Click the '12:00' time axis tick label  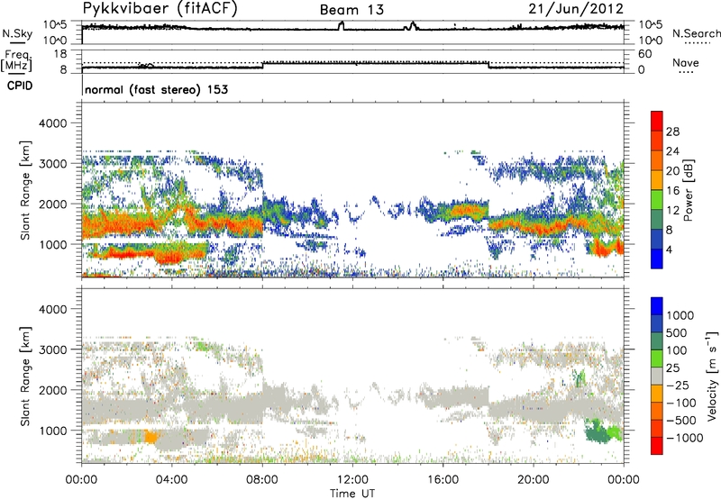pos(352,480)
